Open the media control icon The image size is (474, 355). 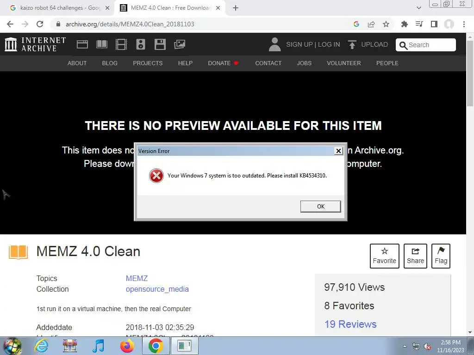(419, 24)
